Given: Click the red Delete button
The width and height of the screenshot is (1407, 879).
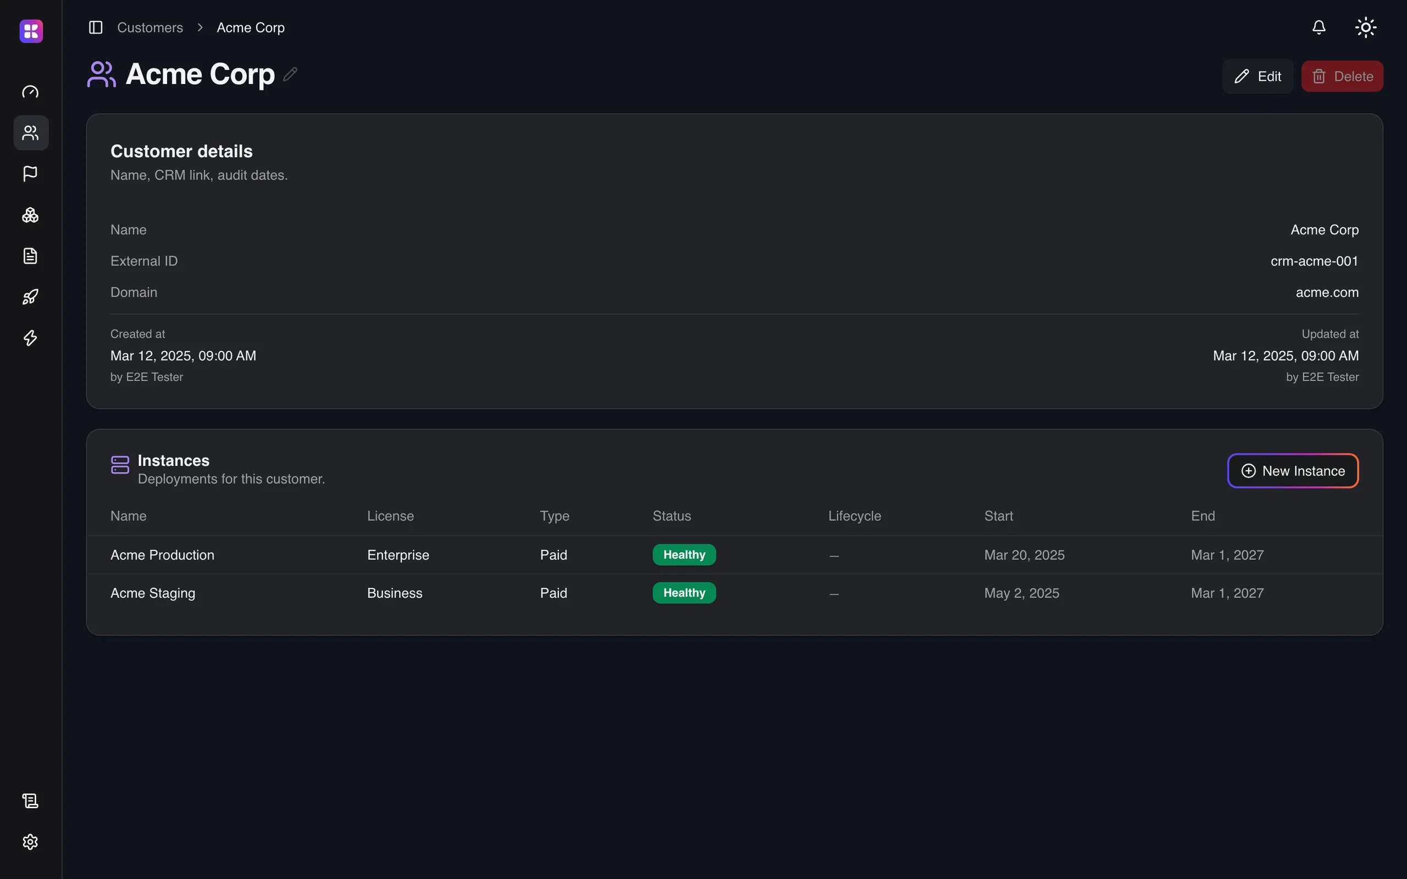Looking at the screenshot, I should (1342, 76).
